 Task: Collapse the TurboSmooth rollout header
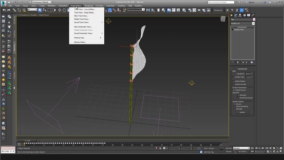pos(242,69)
